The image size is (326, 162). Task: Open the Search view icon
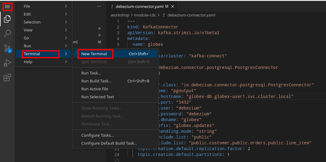click(x=7, y=34)
